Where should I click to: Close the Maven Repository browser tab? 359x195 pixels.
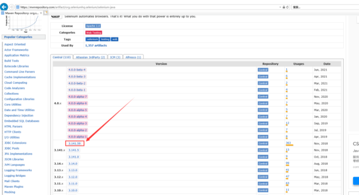[x=41, y=13]
